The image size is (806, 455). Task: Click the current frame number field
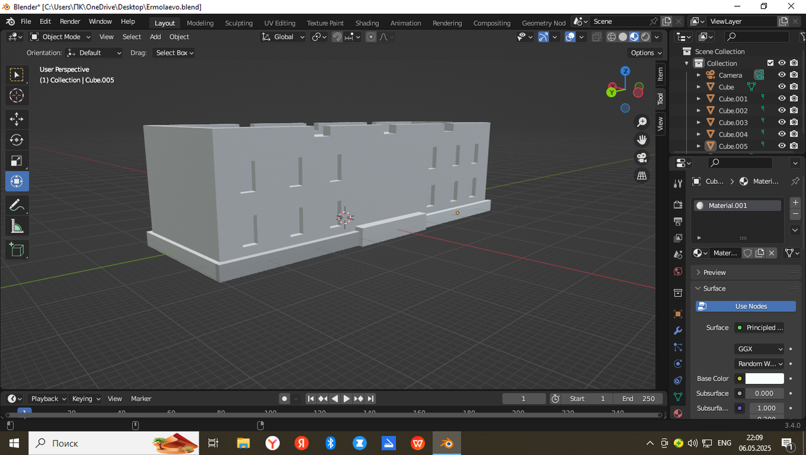tap(524, 398)
